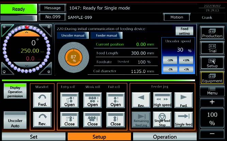
Task: Increase overall speed with plus button
Action: click(x=212, y=102)
